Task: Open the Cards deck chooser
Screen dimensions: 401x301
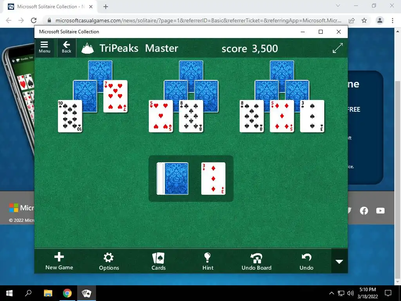Action: click(159, 261)
